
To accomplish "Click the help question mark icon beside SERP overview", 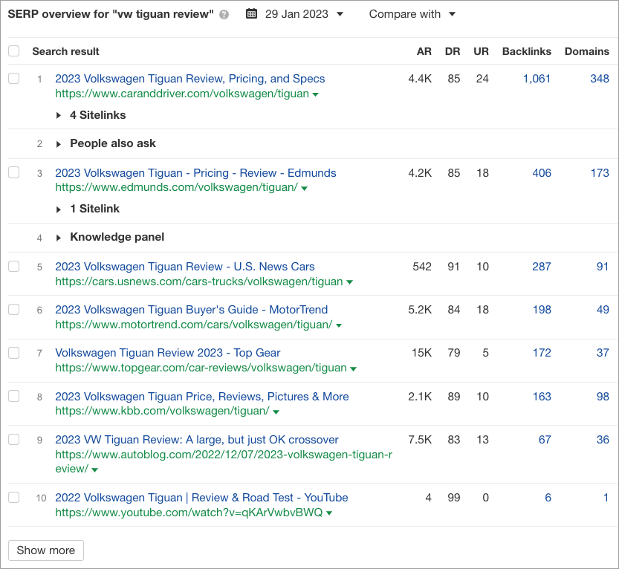I will pos(224,15).
